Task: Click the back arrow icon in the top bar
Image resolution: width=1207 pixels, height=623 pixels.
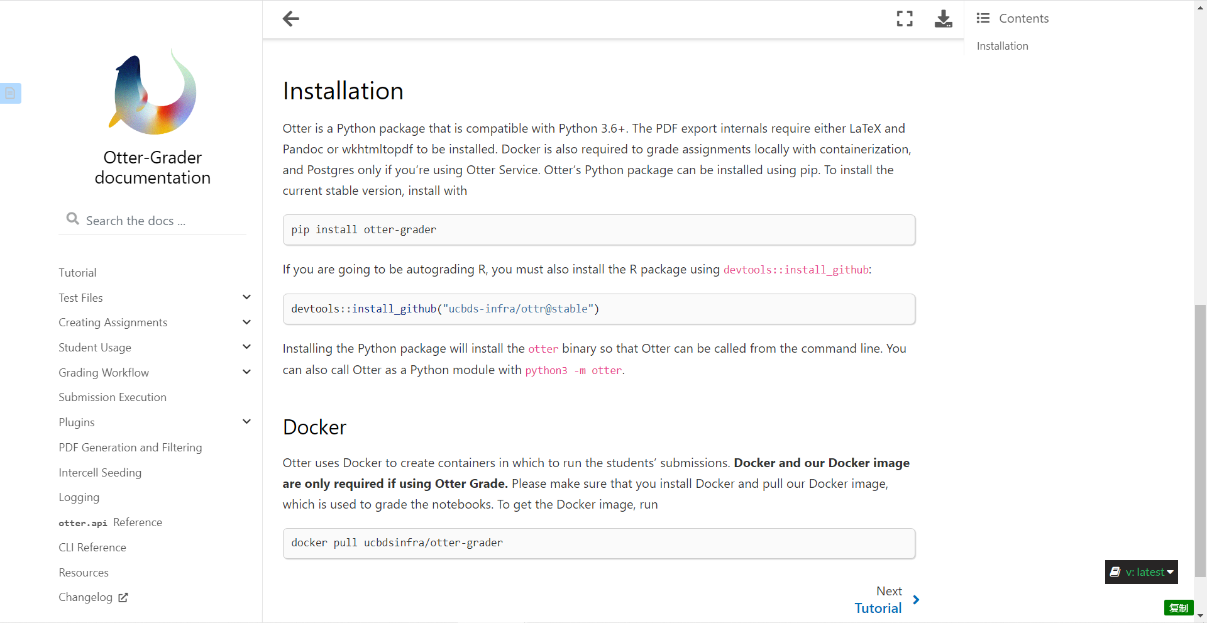Action: [x=291, y=19]
